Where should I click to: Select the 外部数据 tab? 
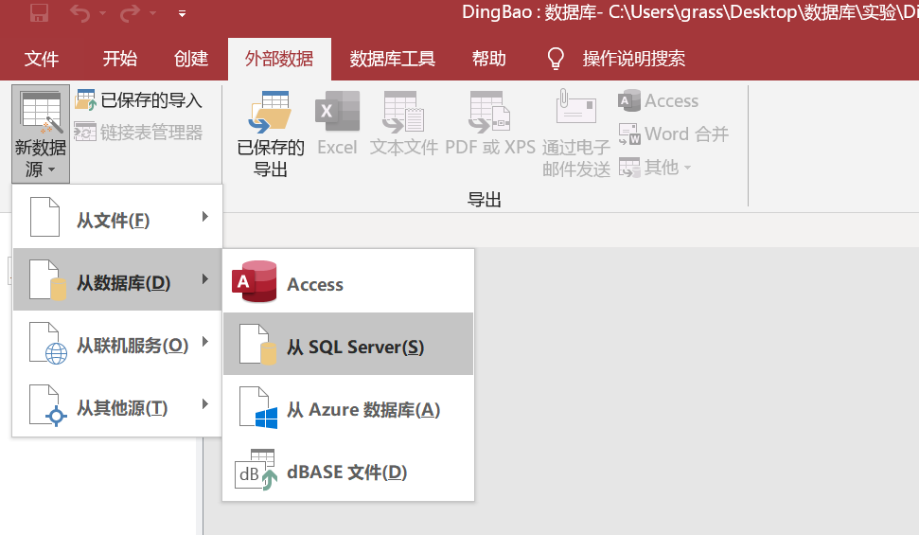pyautogui.click(x=279, y=59)
